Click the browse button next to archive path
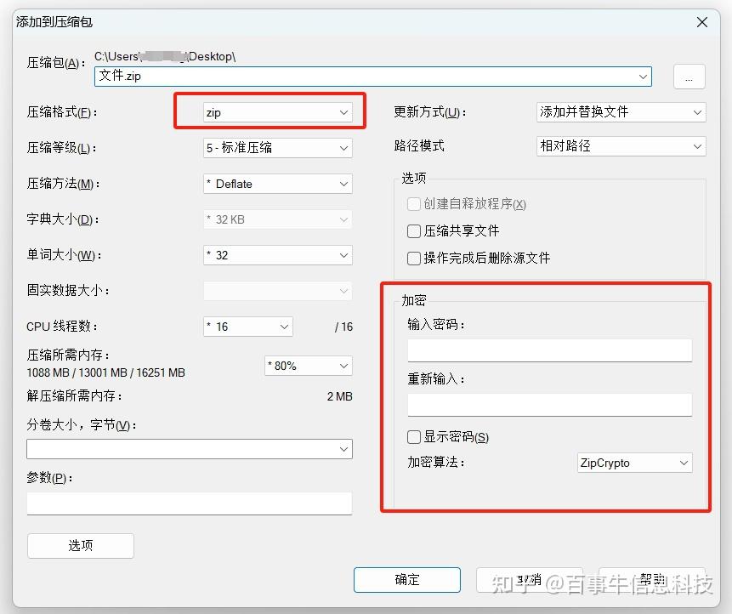The image size is (732, 614). coord(689,77)
